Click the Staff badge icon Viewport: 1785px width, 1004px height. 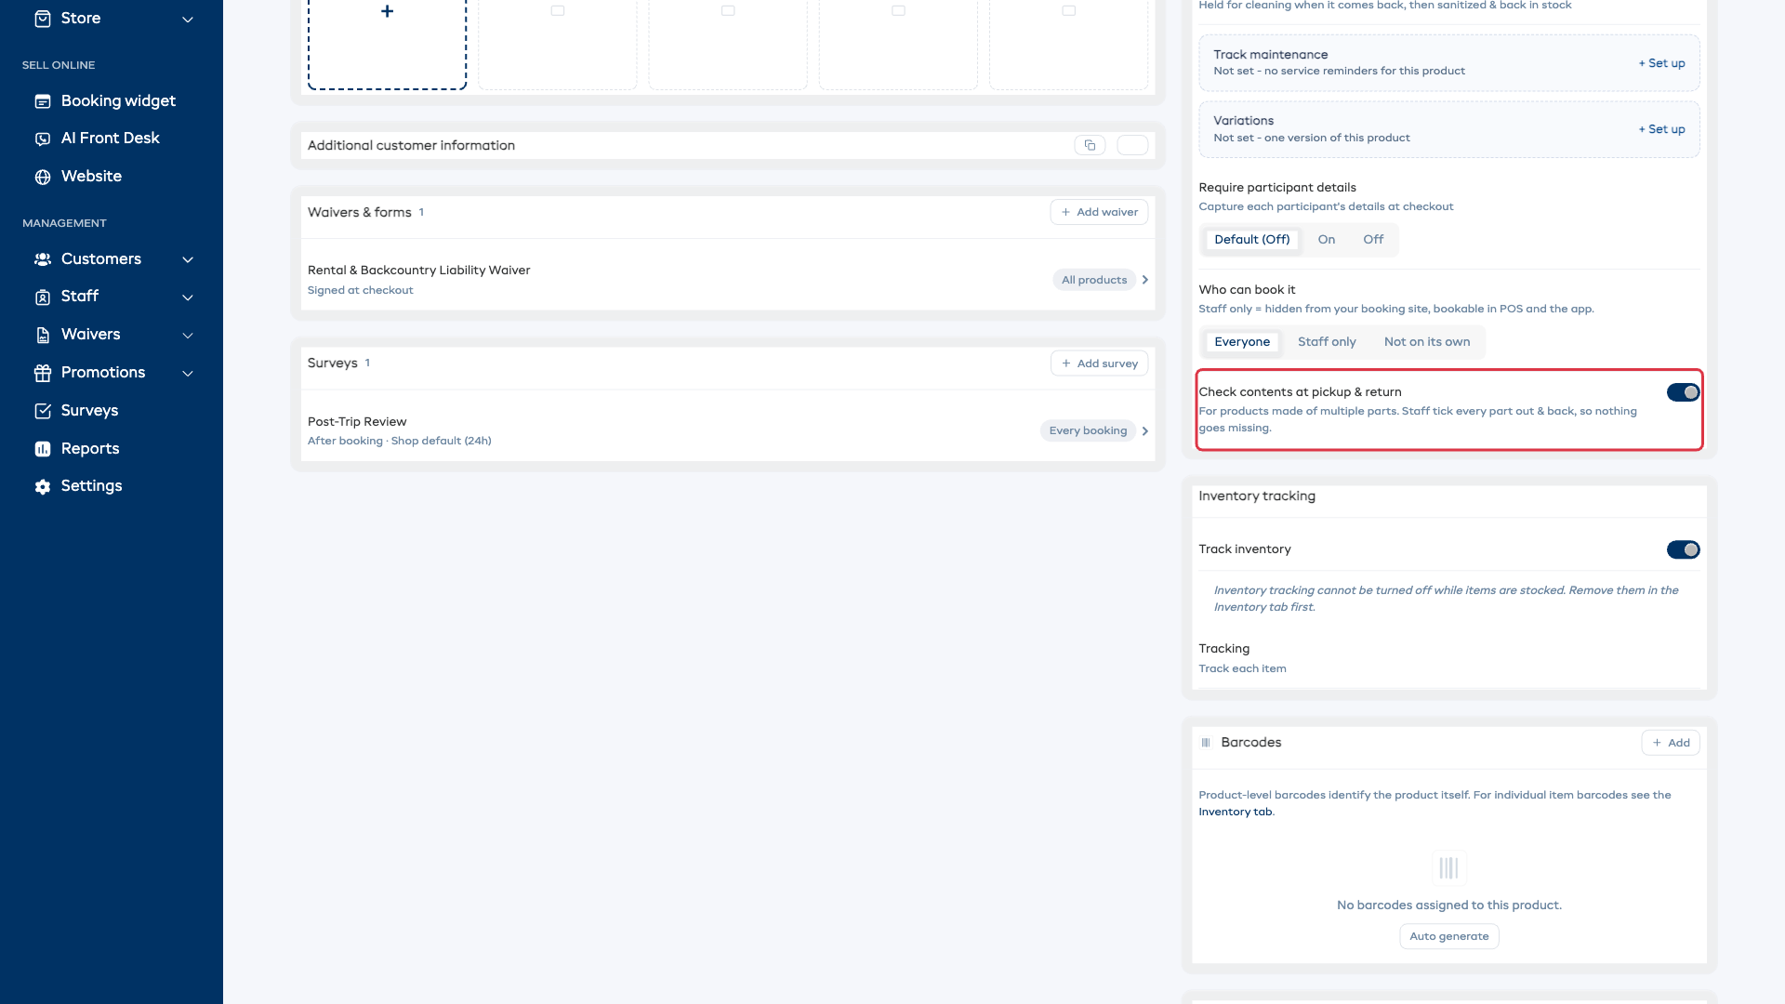43,297
